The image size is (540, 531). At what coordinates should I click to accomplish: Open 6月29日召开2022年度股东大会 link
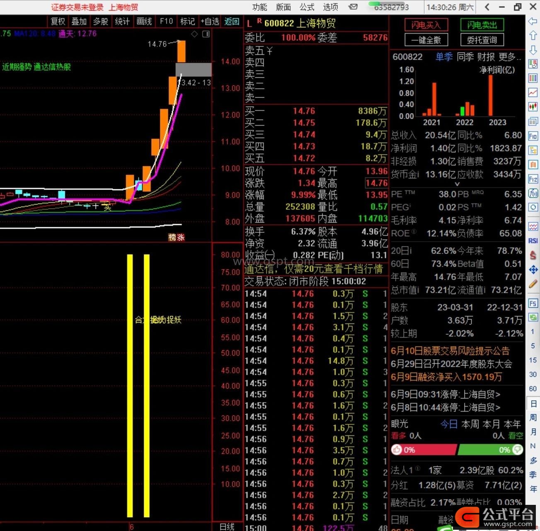(451, 364)
